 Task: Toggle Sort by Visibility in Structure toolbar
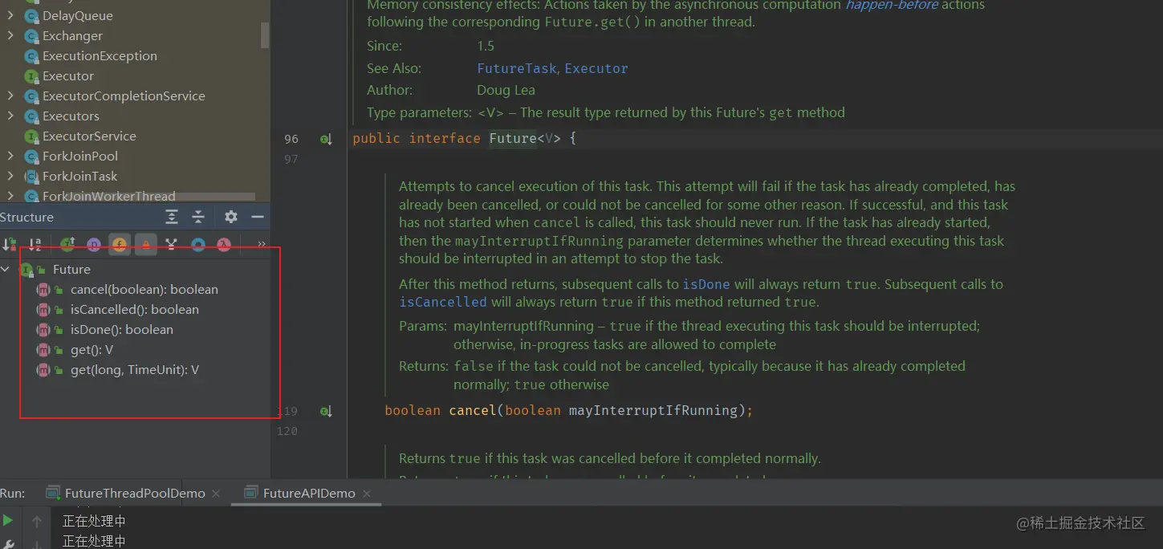tap(10, 244)
